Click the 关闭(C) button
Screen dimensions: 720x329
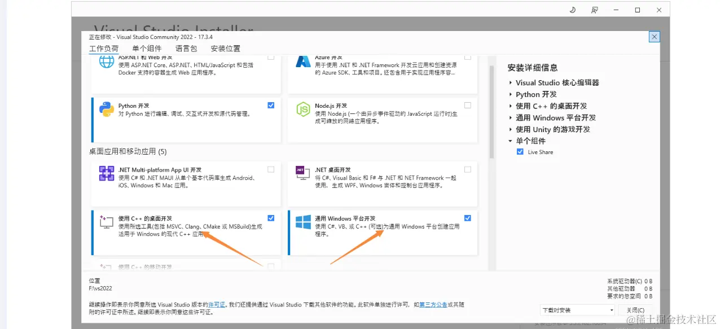tap(635, 310)
